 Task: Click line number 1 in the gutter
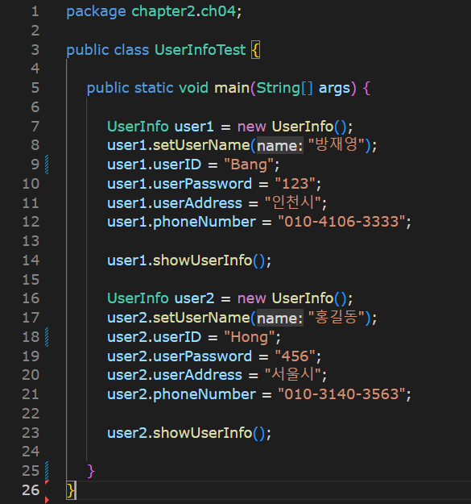coord(35,11)
